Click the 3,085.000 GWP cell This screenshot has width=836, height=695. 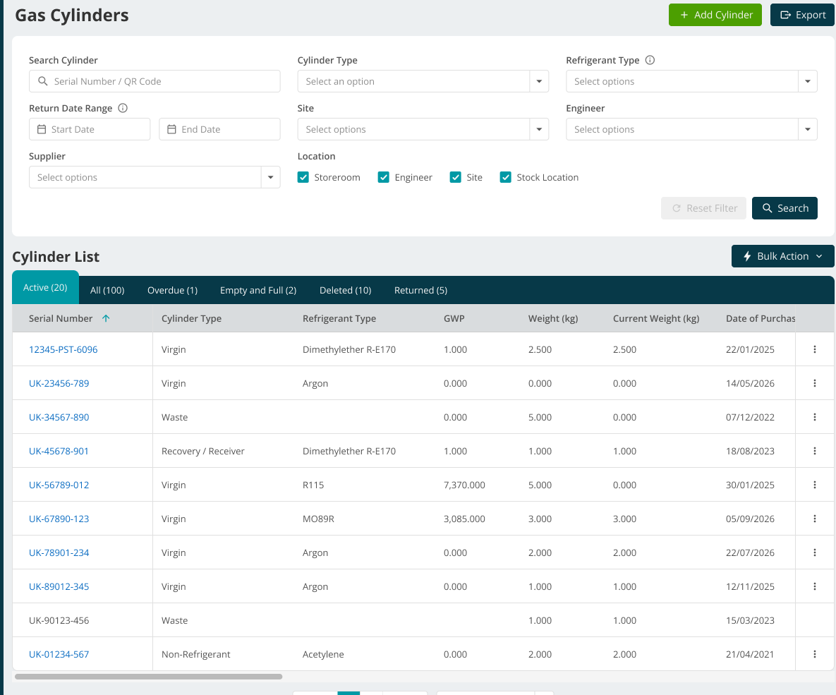464,519
